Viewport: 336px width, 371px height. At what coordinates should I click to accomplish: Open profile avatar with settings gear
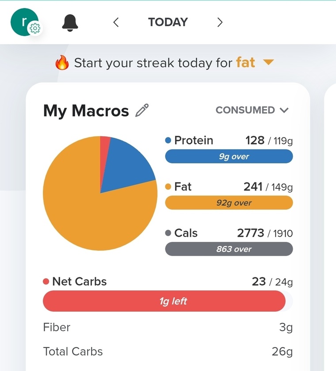pyautogui.click(x=26, y=23)
